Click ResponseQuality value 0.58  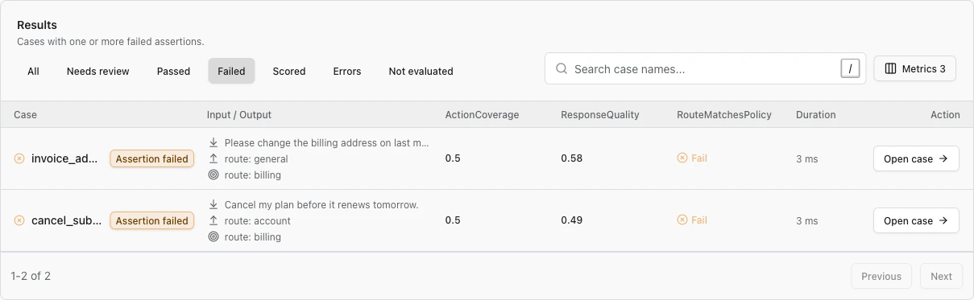(571, 158)
